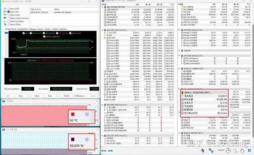The width and height of the screenshot is (254, 155).
Task: Open the Statistics tab in AIDA64
Action: click(x=63, y=29)
